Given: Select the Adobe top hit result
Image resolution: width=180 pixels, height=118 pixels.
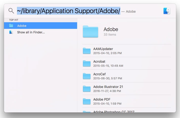Looking at the screenshot, I should click(x=40, y=26).
